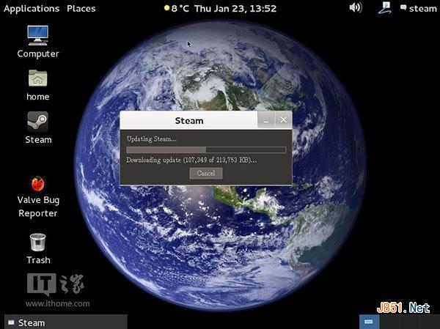Select the active blue workspace
The height and width of the screenshot is (329, 440).
pos(368,322)
